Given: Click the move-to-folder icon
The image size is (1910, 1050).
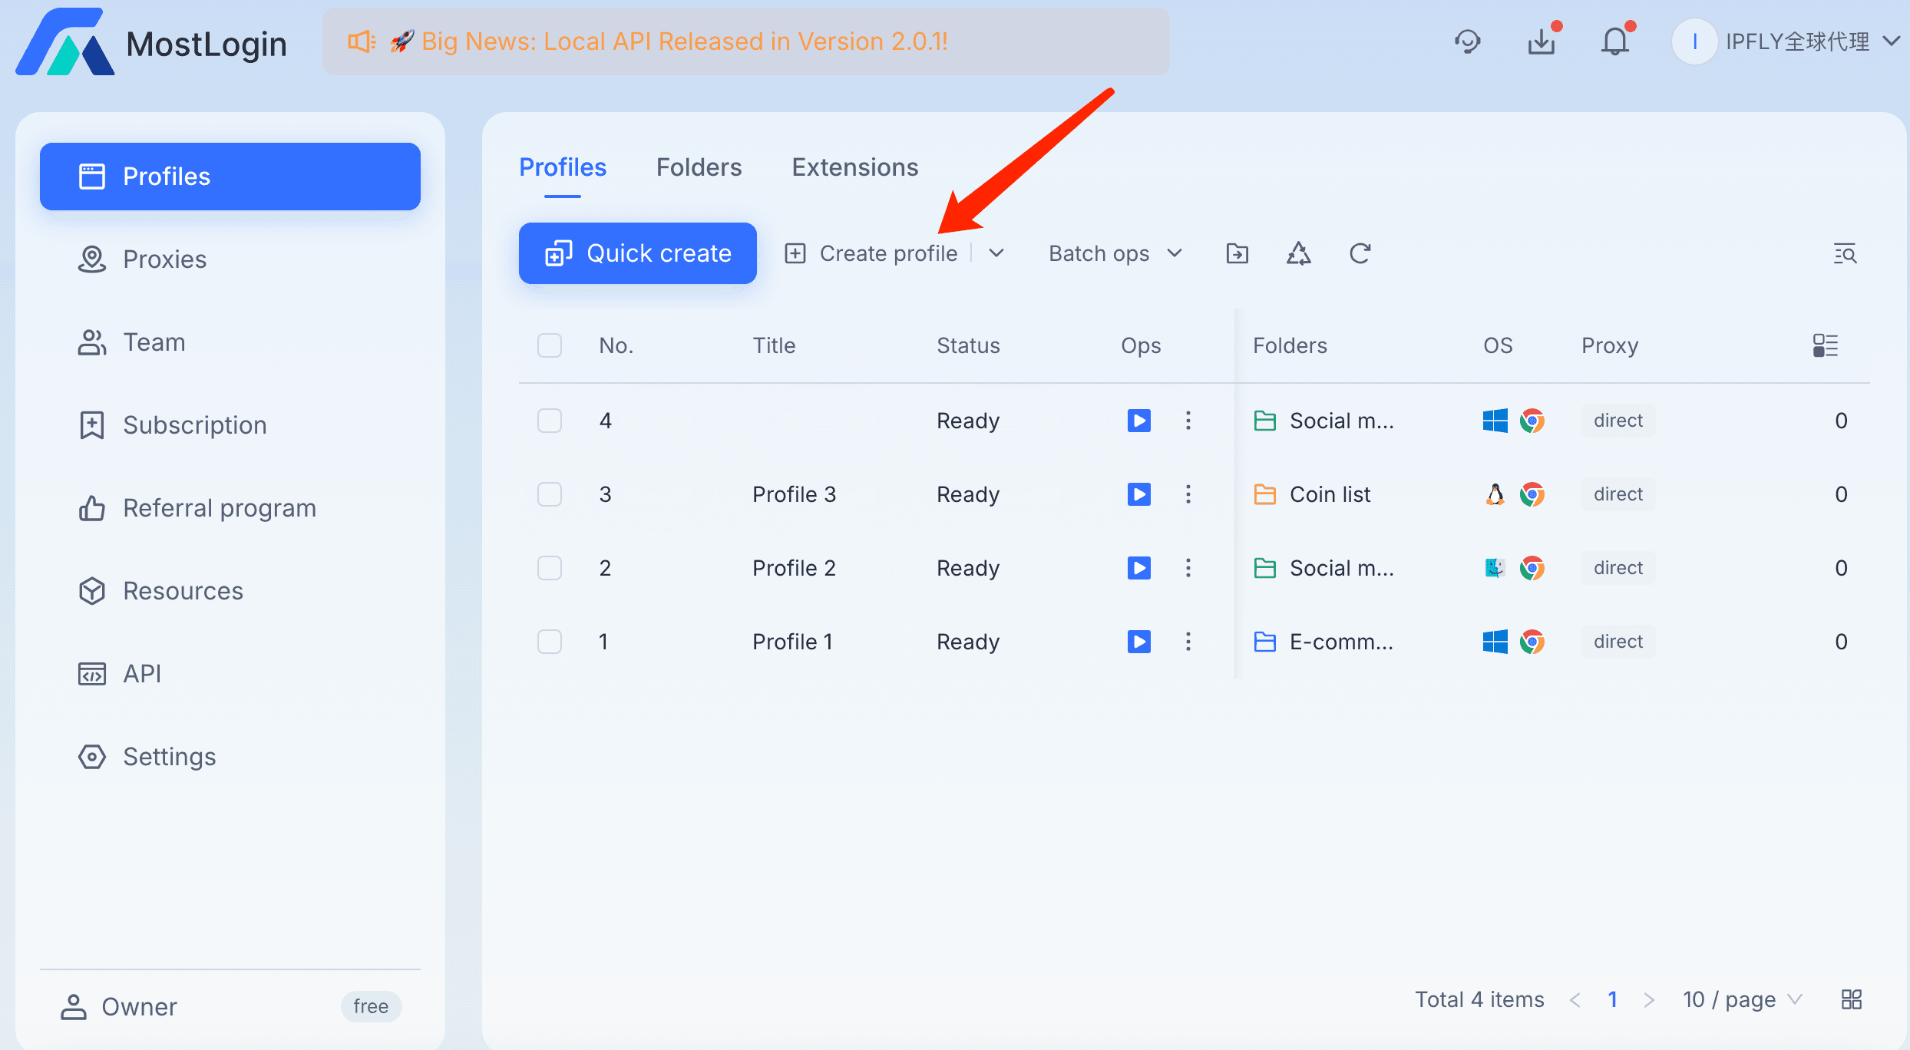Looking at the screenshot, I should point(1237,253).
